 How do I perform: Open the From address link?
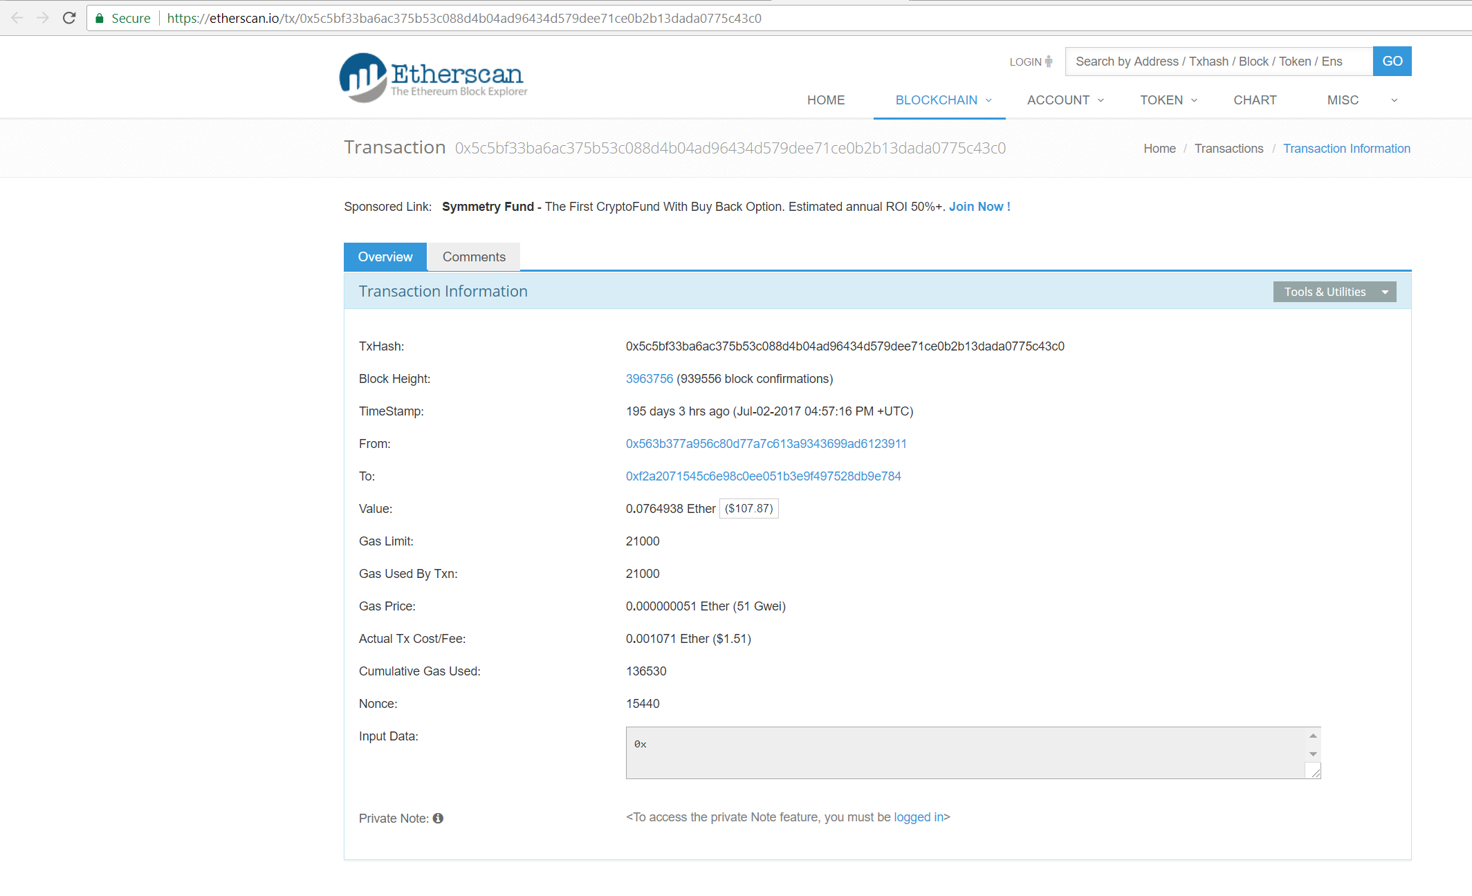tap(766, 444)
